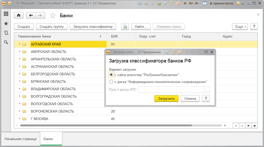Open the main menu dropdown orange circle

click(10, 3)
